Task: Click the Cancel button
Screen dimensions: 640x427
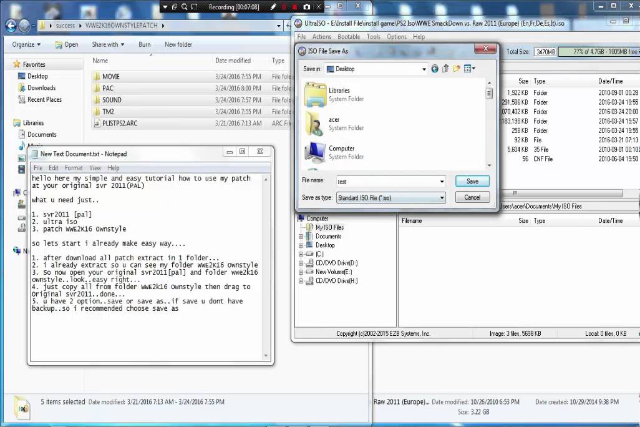Action: coord(472,197)
